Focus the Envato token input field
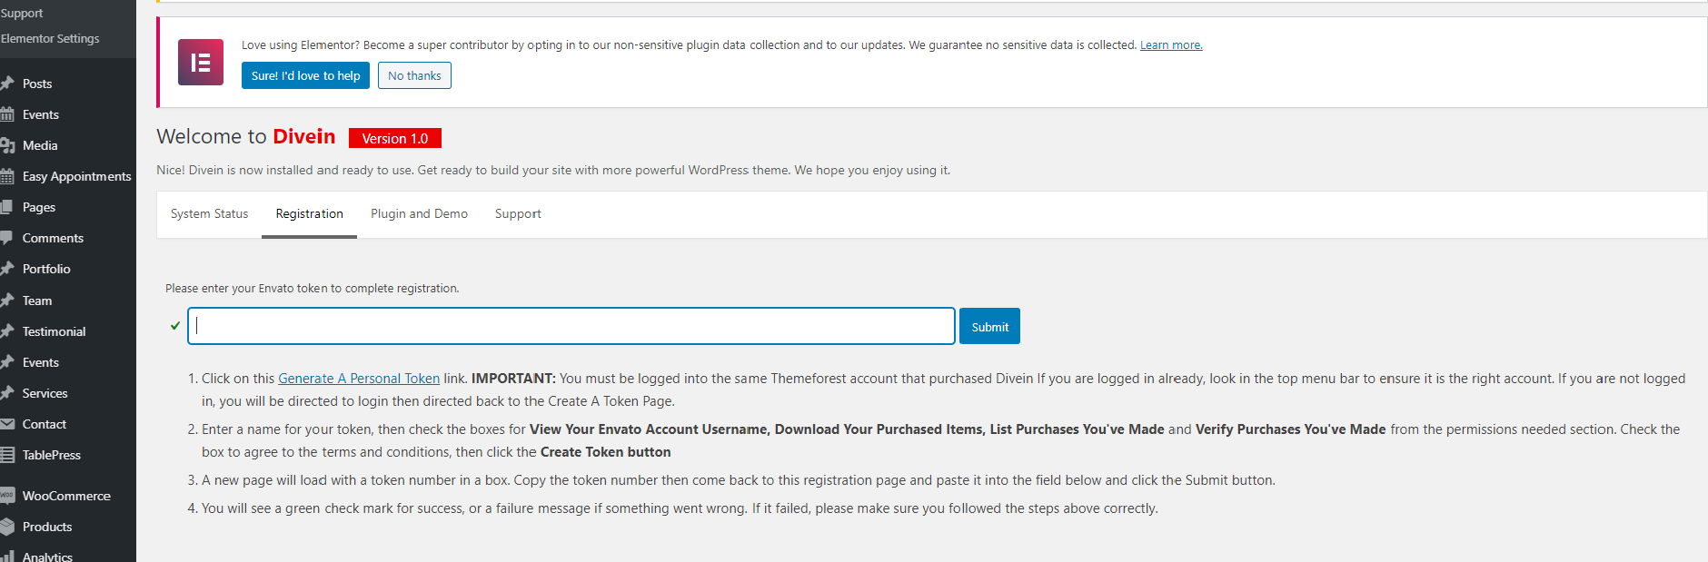The height and width of the screenshot is (562, 1708). 571,326
